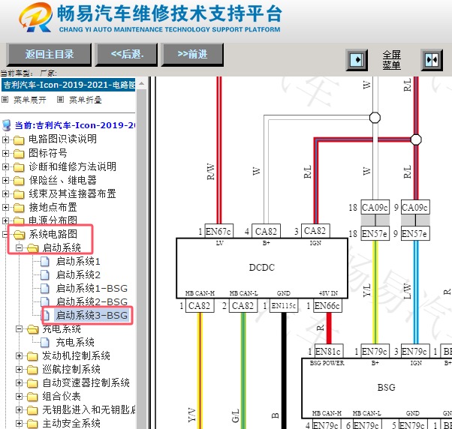
Task: Click the EN67c connector label
Action: point(218,231)
